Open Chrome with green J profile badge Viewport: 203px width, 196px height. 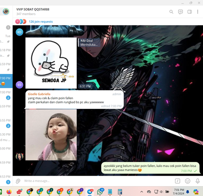point(39,192)
